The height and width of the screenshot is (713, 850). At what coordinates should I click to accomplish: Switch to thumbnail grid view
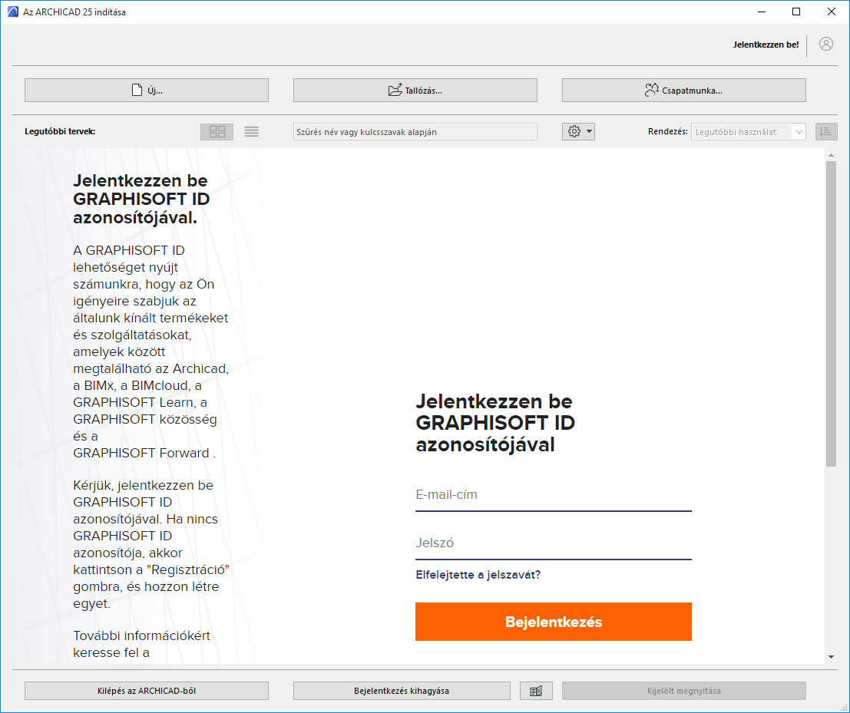pyautogui.click(x=217, y=132)
